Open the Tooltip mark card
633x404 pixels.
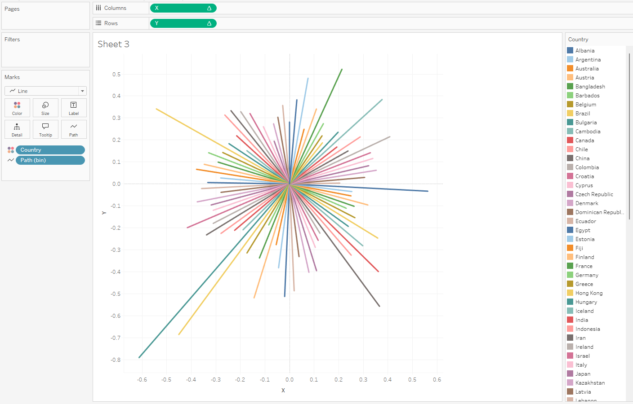(x=45, y=129)
